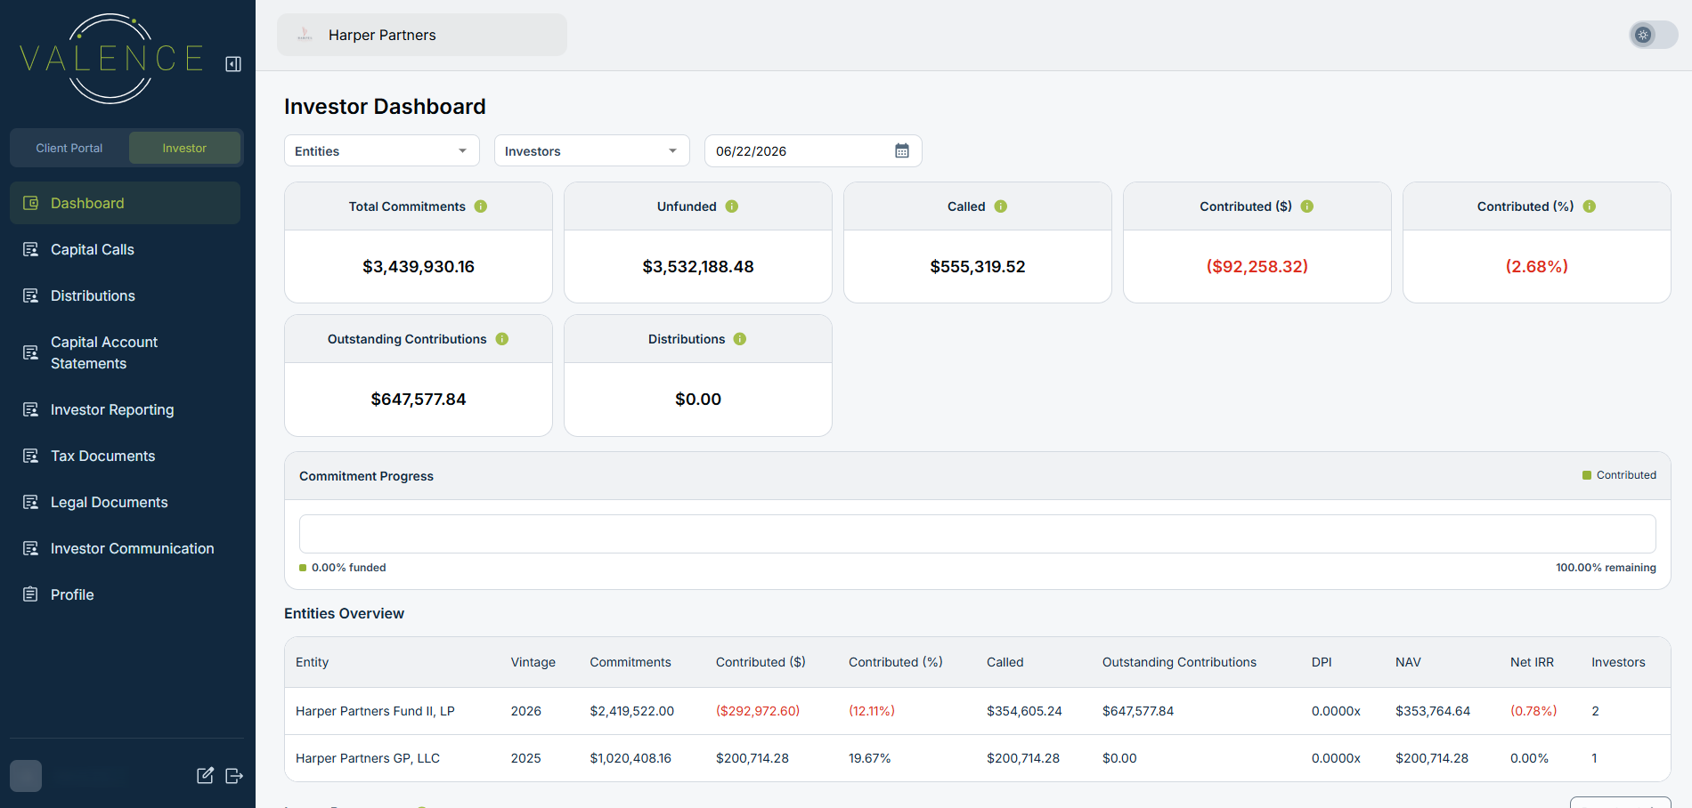This screenshot has width=1692, height=808.
Task: Click the Contributed legend green swatch
Action: click(1587, 475)
